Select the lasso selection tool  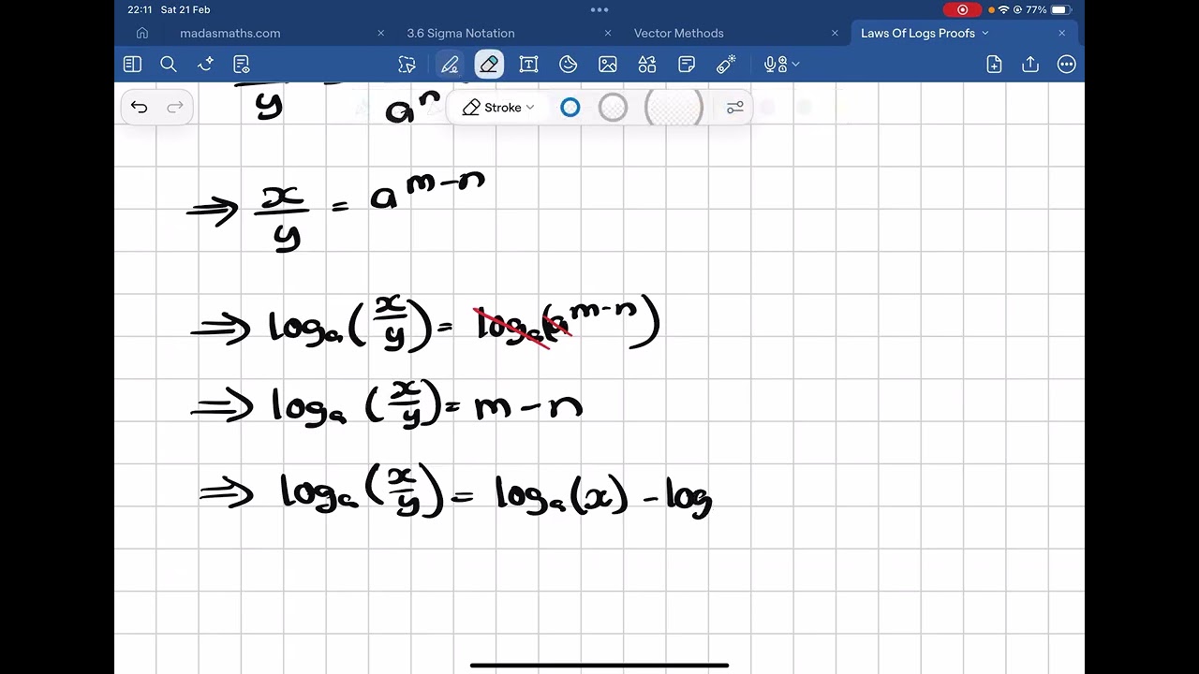(407, 65)
